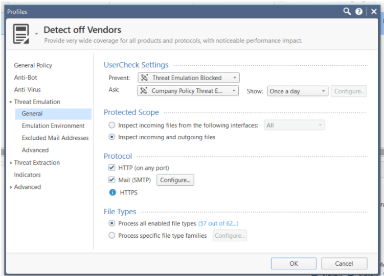The height and width of the screenshot is (276, 384).
Task: Close the Profiles dialog with X
Action: (x=374, y=12)
